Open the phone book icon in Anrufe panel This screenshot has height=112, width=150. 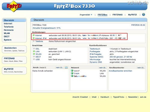tap(66, 67)
